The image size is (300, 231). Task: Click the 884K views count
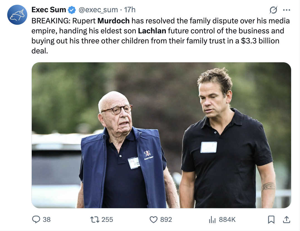pyautogui.click(x=227, y=220)
